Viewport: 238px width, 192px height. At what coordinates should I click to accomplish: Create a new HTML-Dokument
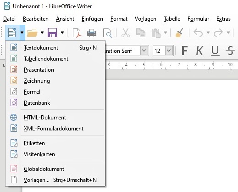pos(55,118)
